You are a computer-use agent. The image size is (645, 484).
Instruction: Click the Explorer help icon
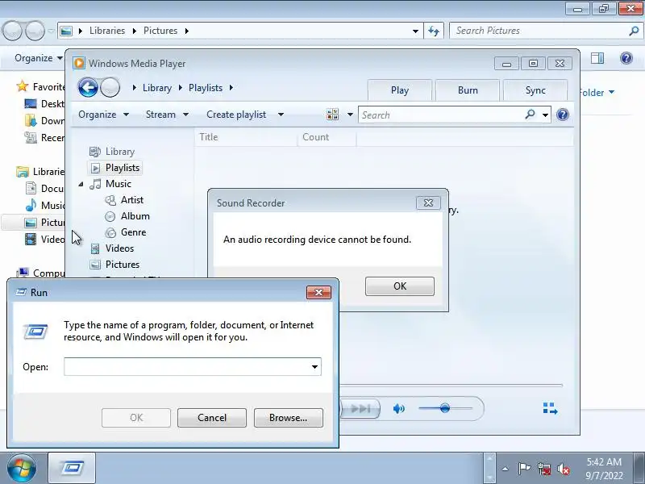[x=626, y=58]
